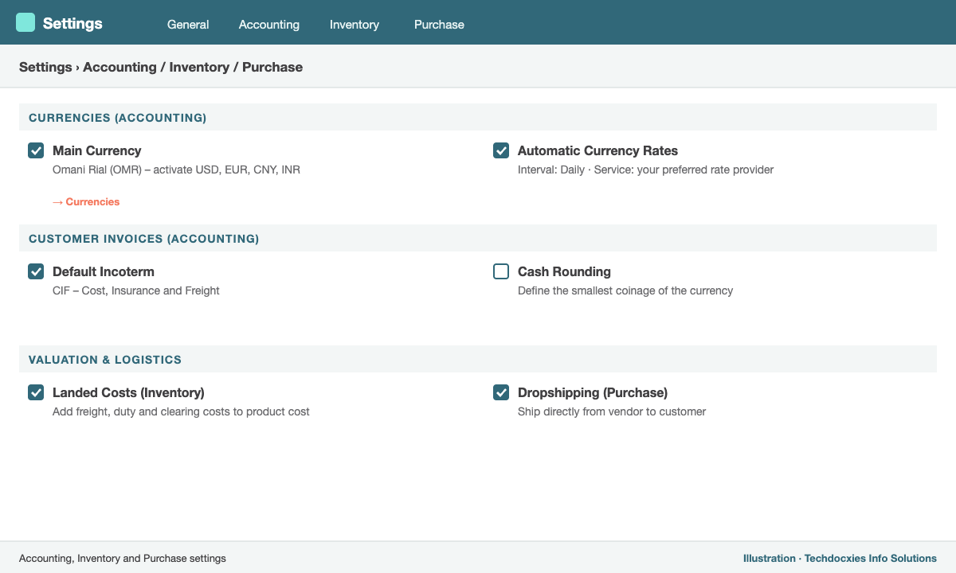Click the Automatic Currency Rates label
The width and height of the screenshot is (956, 573).
pos(597,150)
